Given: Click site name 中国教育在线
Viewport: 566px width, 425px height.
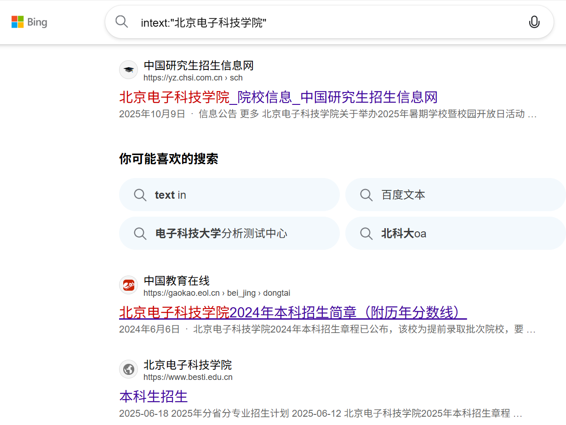Looking at the screenshot, I should pyautogui.click(x=177, y=281).
